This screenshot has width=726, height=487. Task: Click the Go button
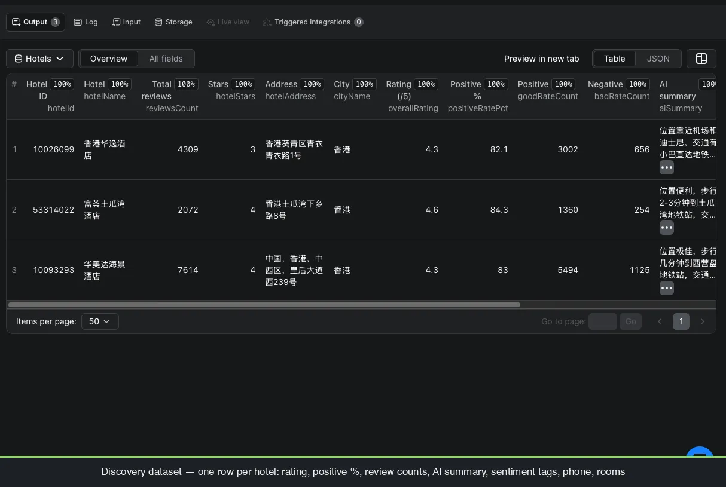pos(630,321)
